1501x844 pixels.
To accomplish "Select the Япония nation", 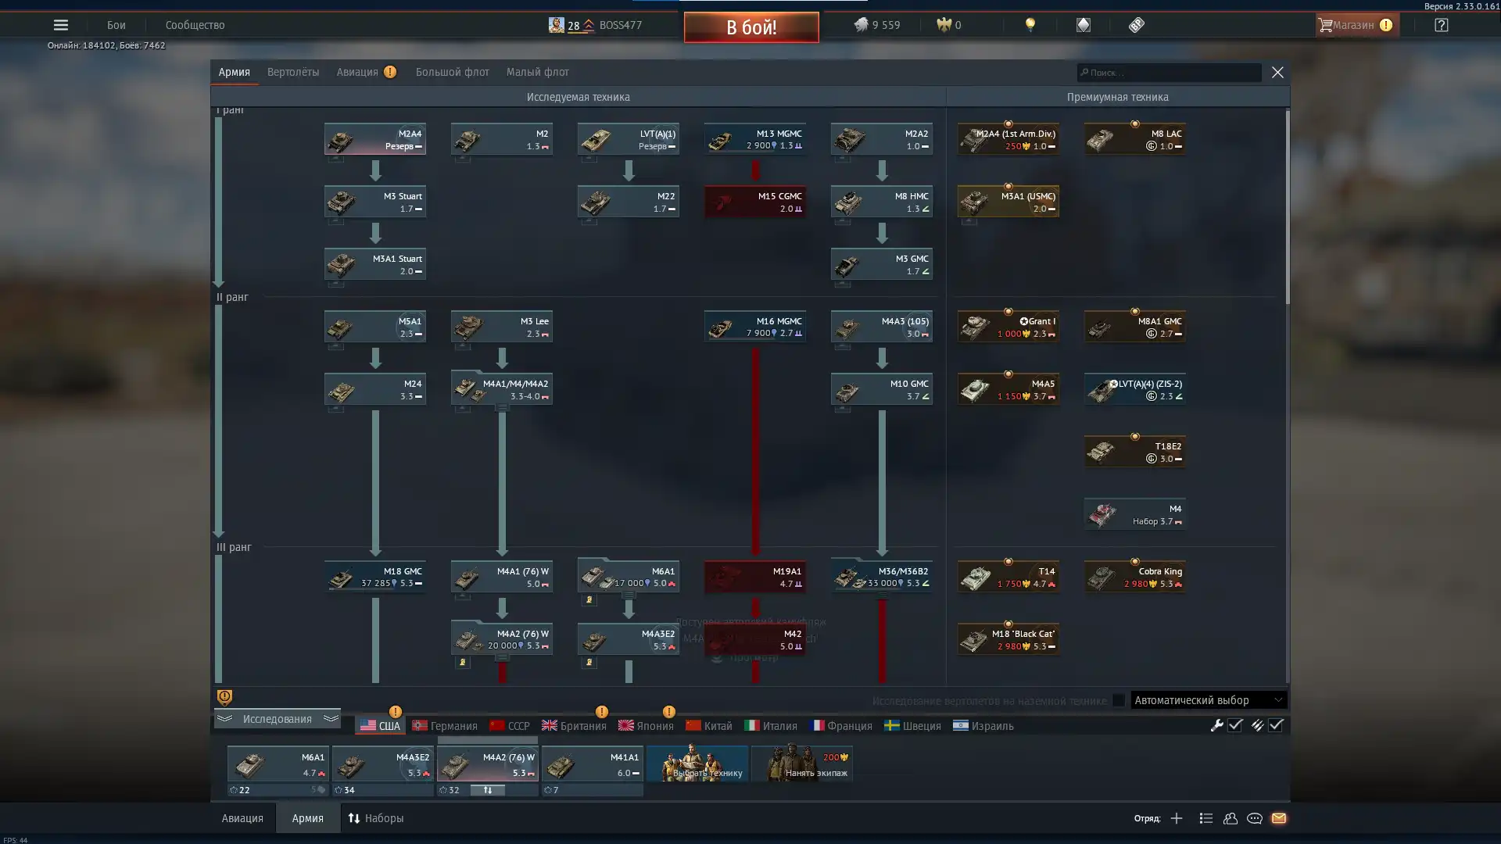I will click(646, 726).
